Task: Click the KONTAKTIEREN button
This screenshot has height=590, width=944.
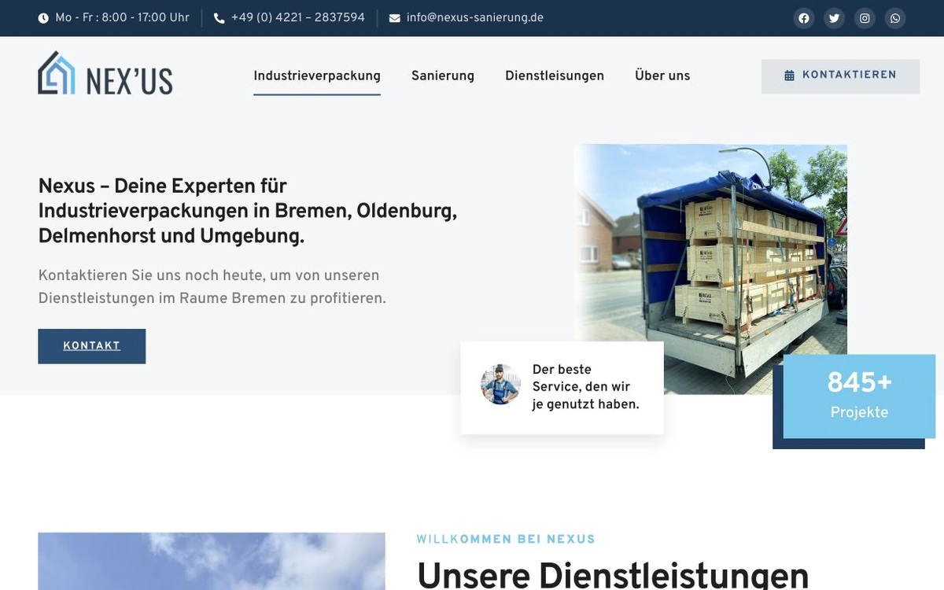Action: click(x=840, y=76)
